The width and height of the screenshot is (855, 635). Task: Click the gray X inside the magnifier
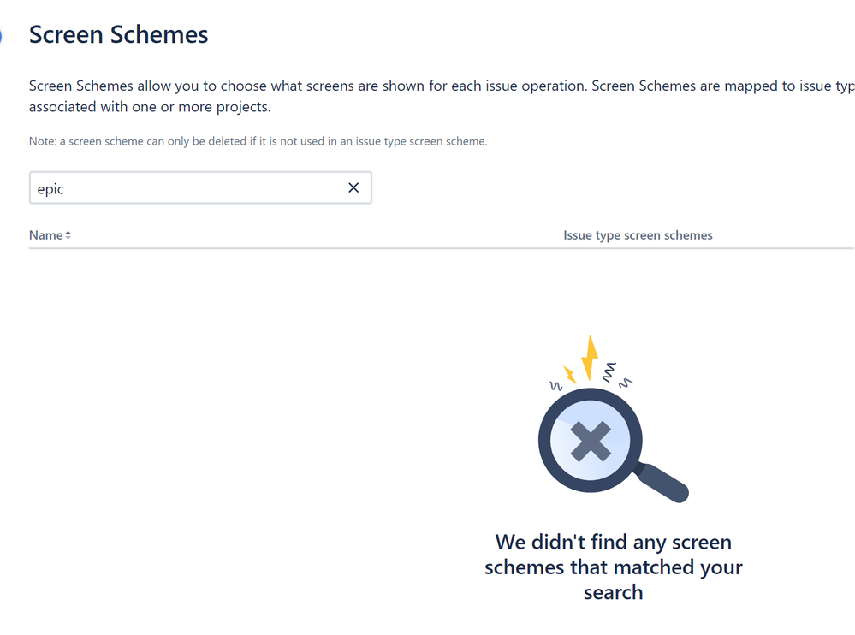590,441
